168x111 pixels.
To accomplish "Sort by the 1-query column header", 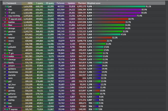I will (x=40, y=3).
